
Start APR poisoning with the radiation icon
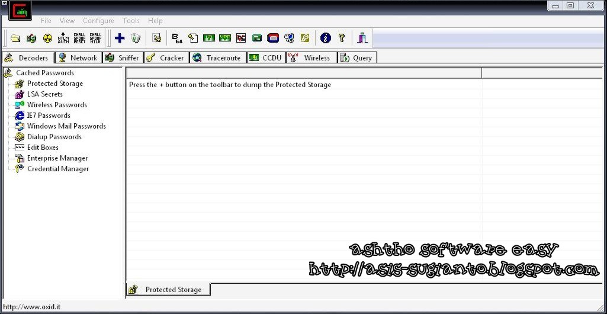pos(47,38)
